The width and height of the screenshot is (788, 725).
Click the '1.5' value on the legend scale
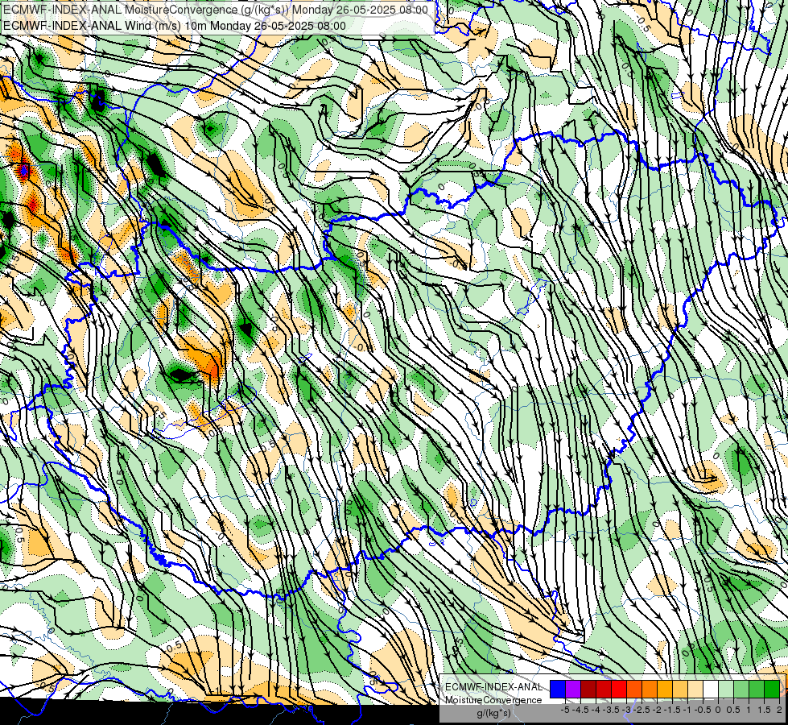coord(764,710)
